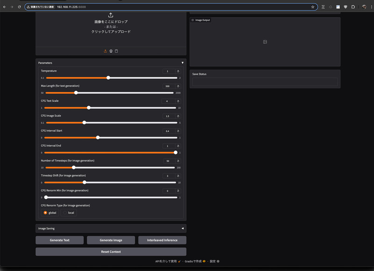Reset CFG Interval End to default
The image size is (374, 271).
178,146
